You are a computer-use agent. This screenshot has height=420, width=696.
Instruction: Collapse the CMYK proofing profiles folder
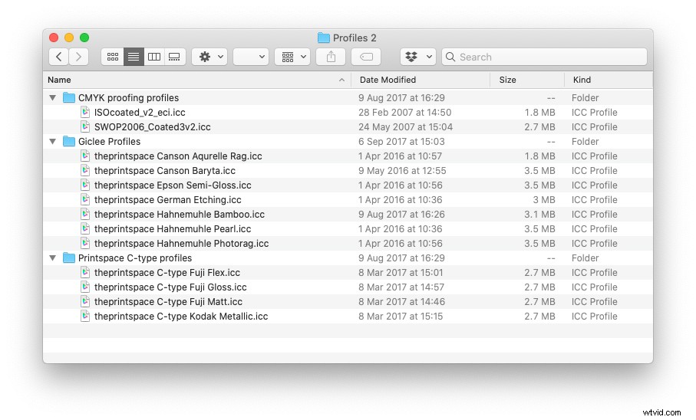point(53,98)
